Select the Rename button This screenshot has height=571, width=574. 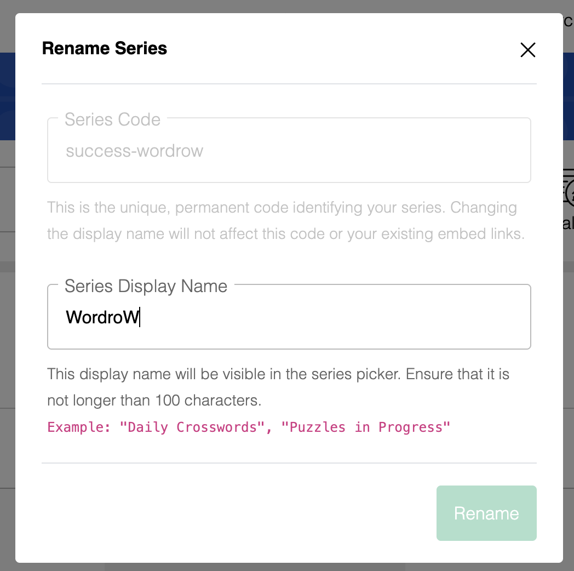486,513
